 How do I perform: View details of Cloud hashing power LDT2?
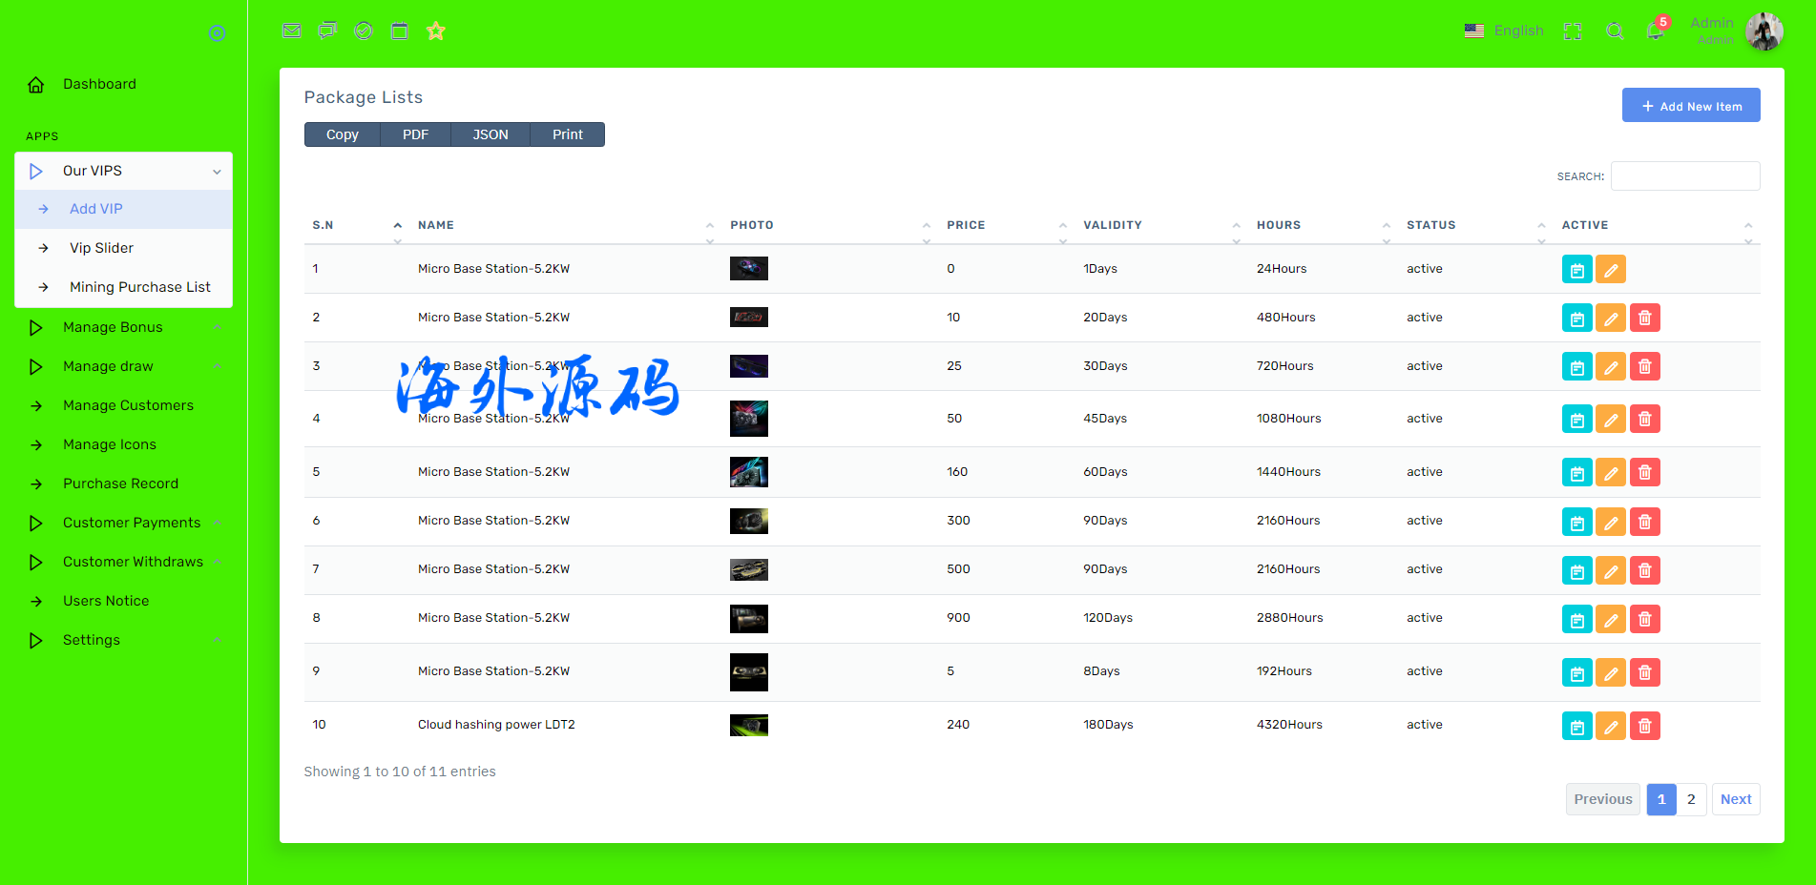pos(1576,727)
